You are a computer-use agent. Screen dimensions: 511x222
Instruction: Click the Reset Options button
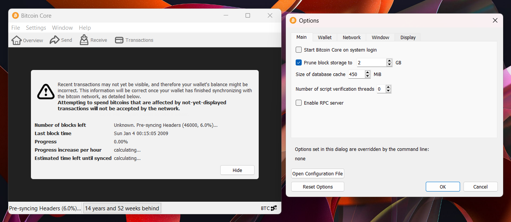point(318,187)
